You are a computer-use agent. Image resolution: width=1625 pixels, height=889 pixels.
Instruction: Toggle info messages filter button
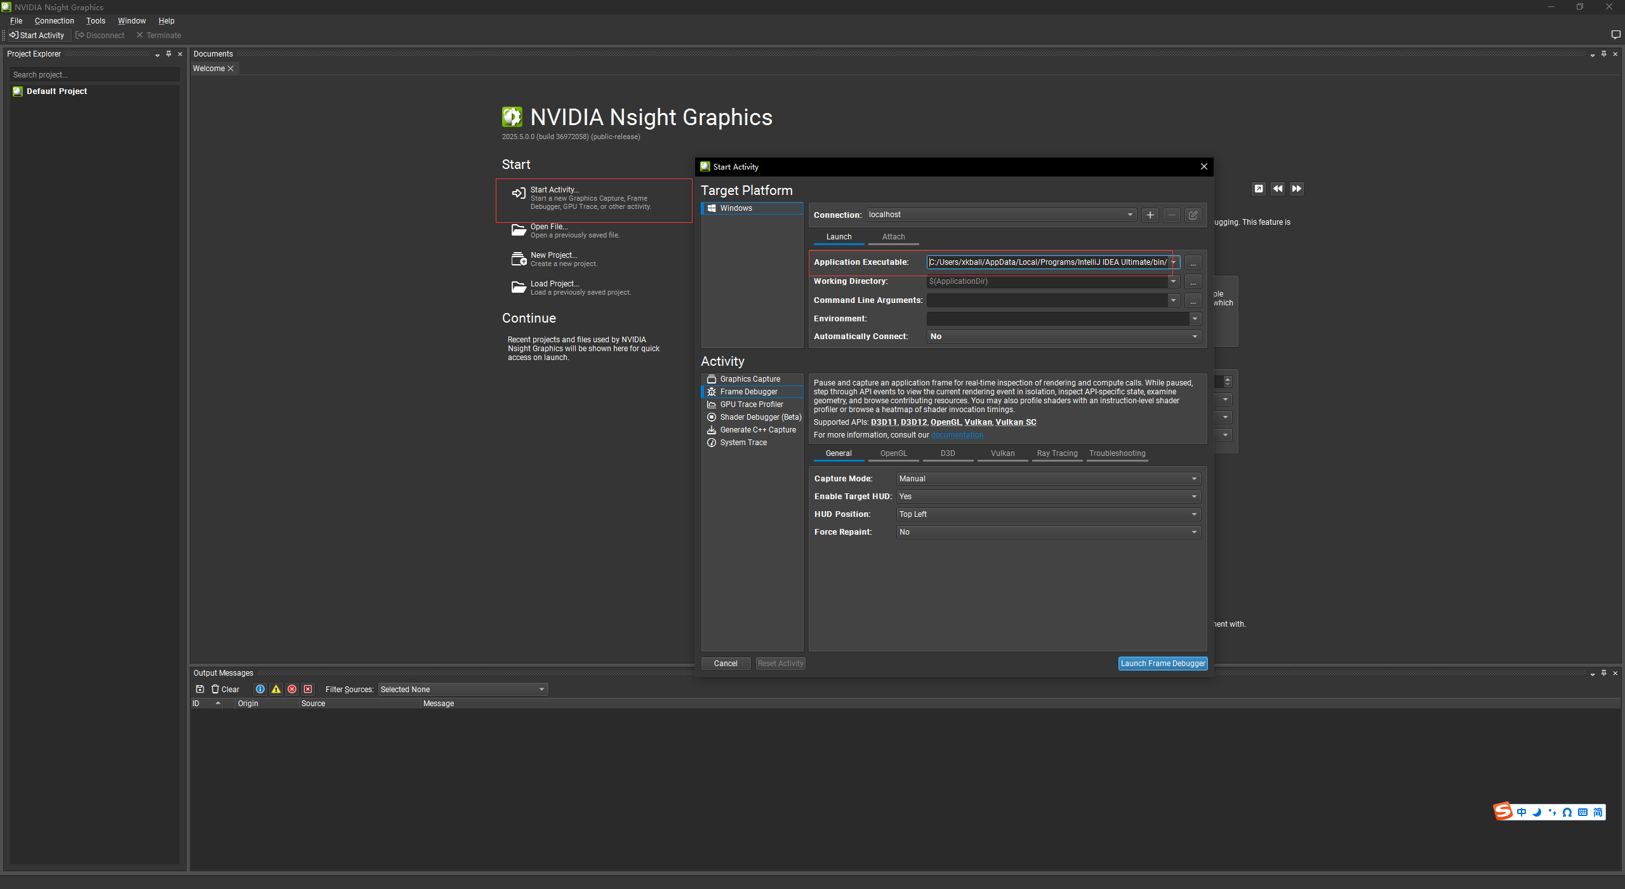pos(260,689)
